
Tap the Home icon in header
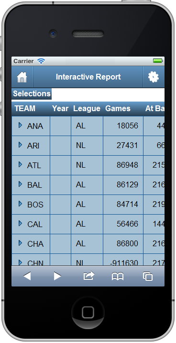pos(22,77)
